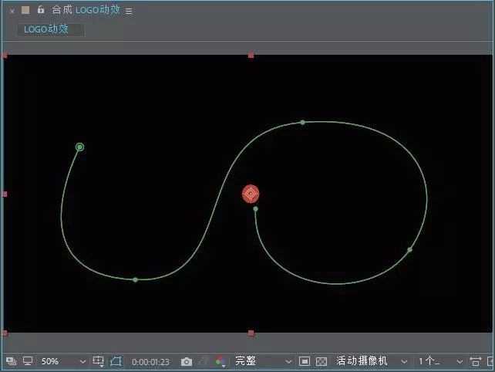Open the 1个 view layout dropdown

point(440,361)
